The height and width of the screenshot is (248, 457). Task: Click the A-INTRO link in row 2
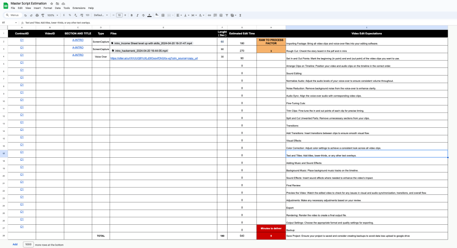tap(78, 40)
